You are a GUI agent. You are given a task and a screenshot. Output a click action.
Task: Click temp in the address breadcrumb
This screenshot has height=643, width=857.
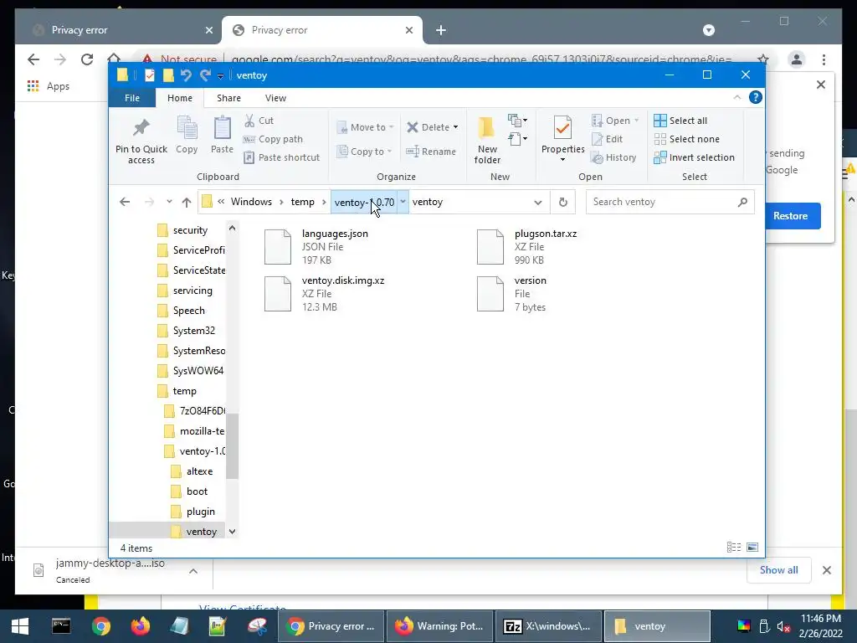coord(302,202)
